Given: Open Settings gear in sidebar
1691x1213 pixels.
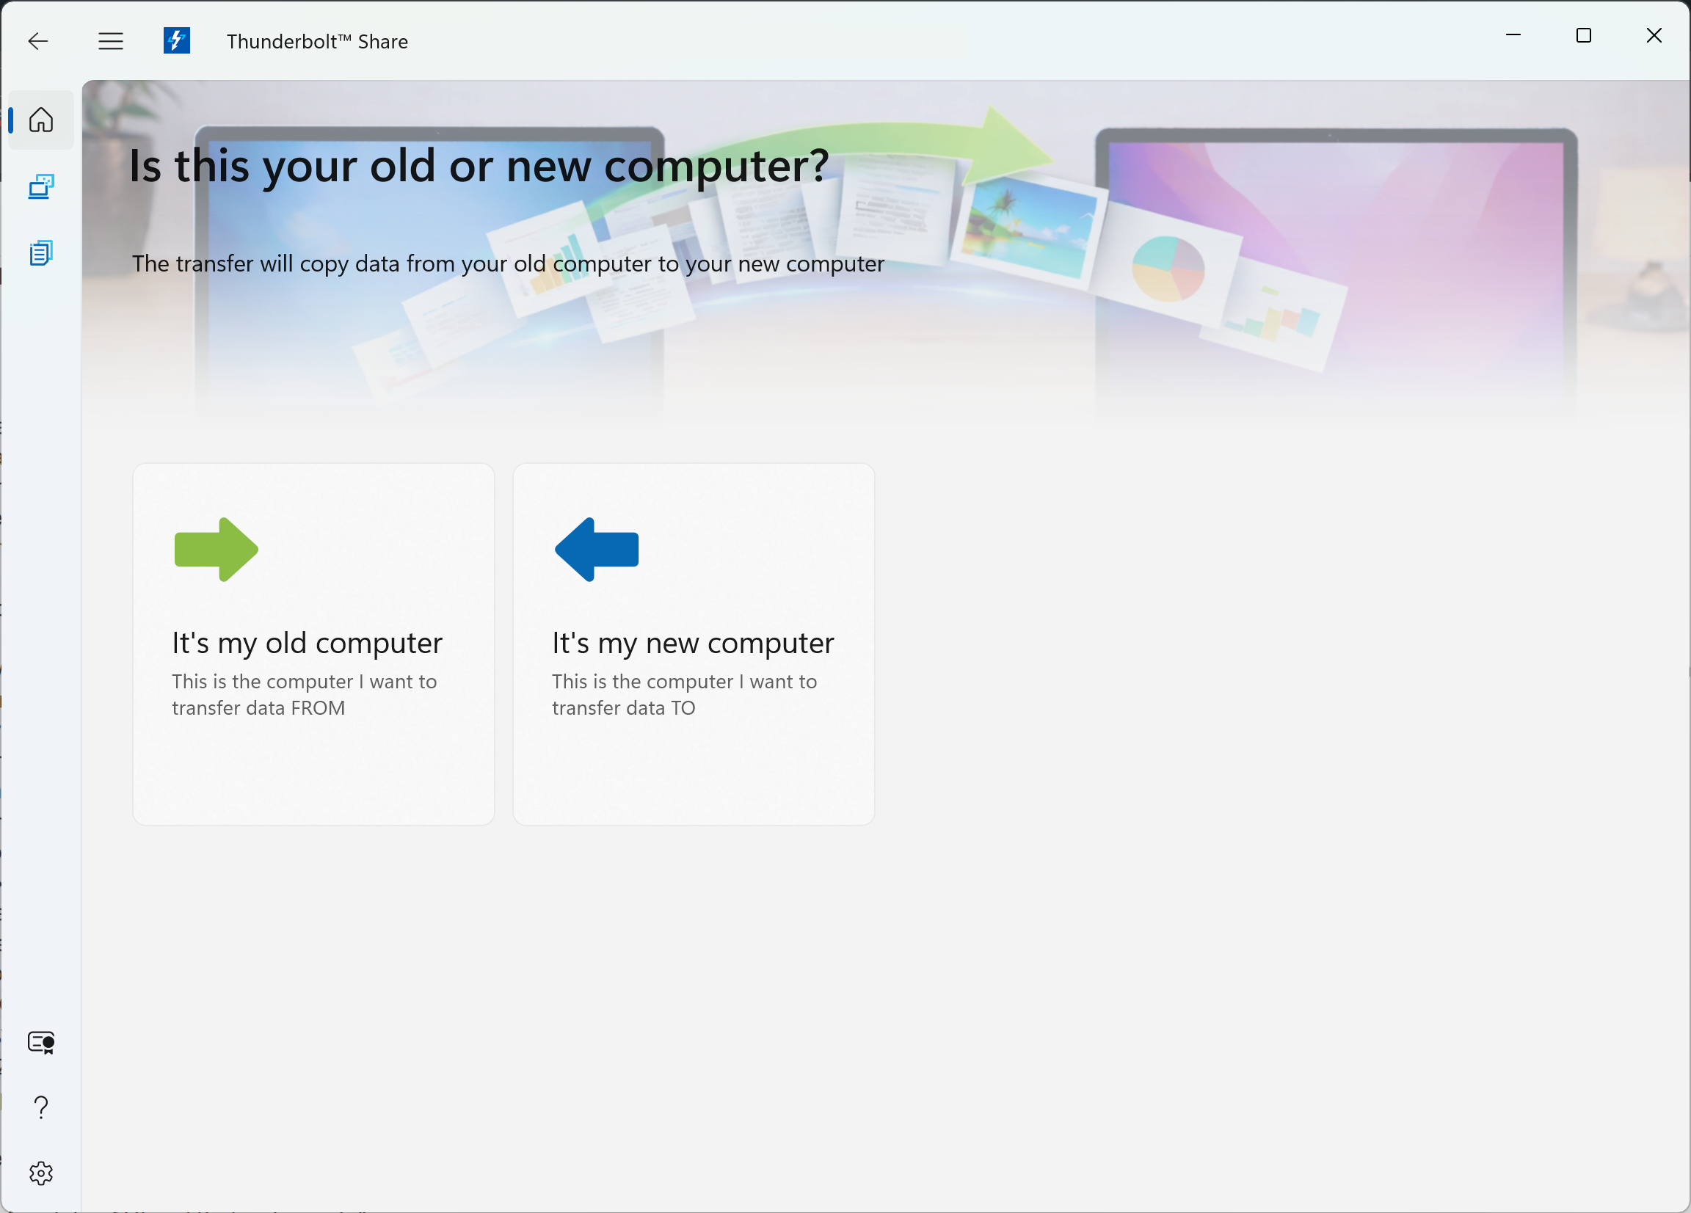Looking at the screenshot, I should coord(41,1173).
